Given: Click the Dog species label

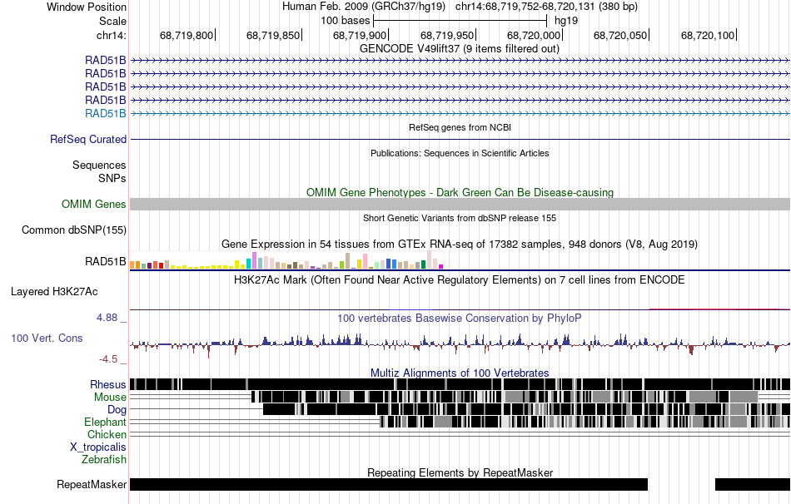Looking at the screenshot, I should coord(117,409).
